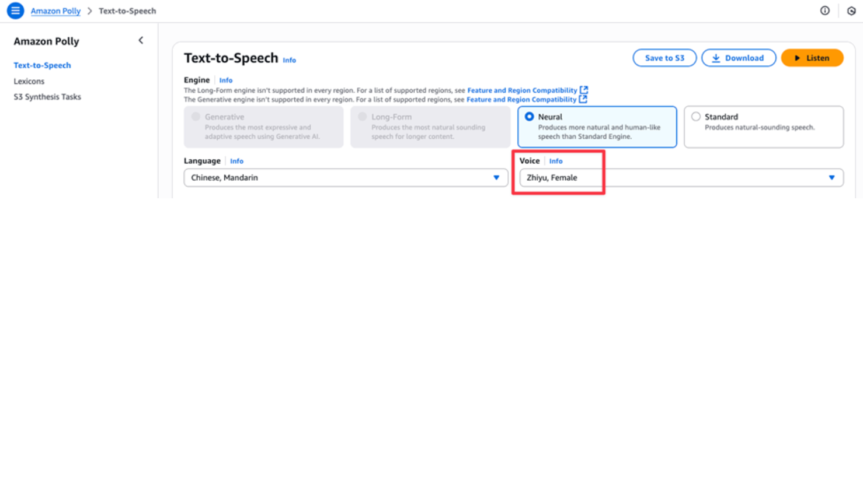Open the hamburger navigation menu icon
863x484 pixels.
15,10
